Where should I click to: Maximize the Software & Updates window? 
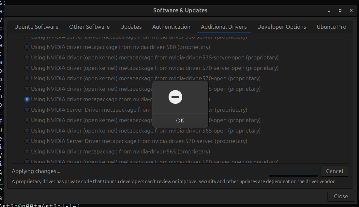(340, 10)
